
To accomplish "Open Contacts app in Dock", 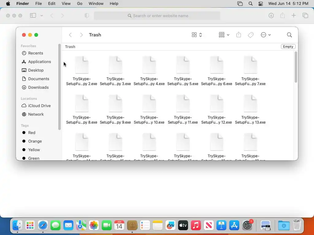I will click(132, 226).
